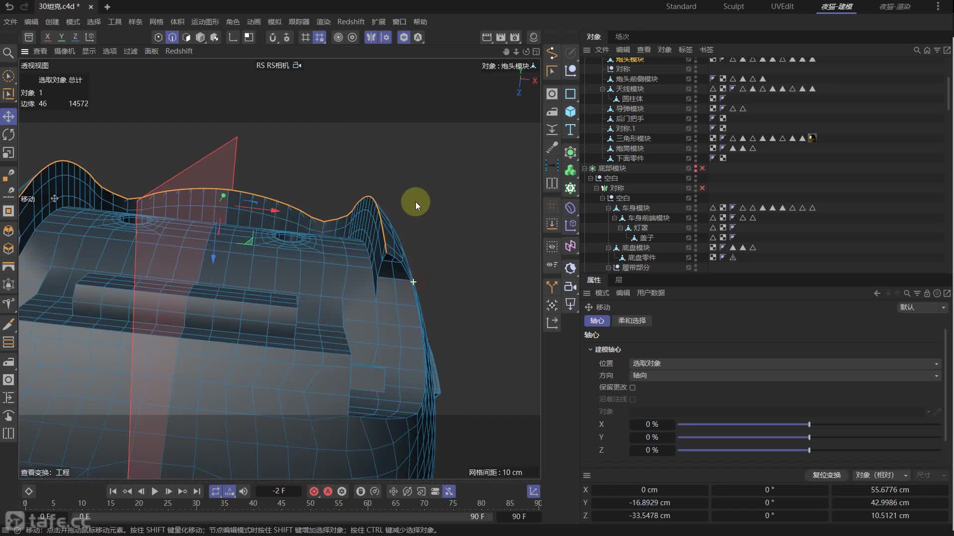
Task: Toggle loop playback icon
Action: [x=215, y=491]
